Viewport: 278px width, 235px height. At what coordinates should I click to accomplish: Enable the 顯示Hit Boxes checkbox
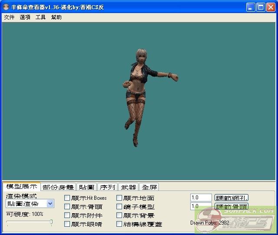click(x=67, y=198)
